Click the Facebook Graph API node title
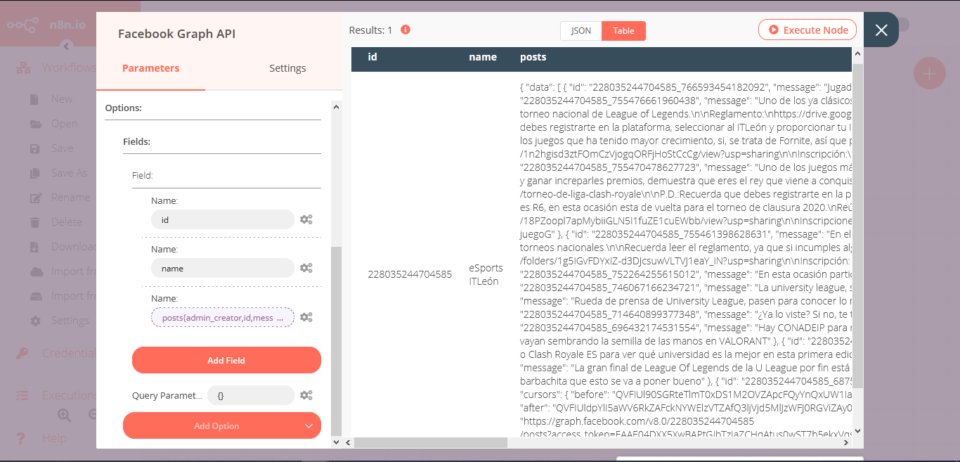Viewport: 960px width, 462px height. click(176, 34)
